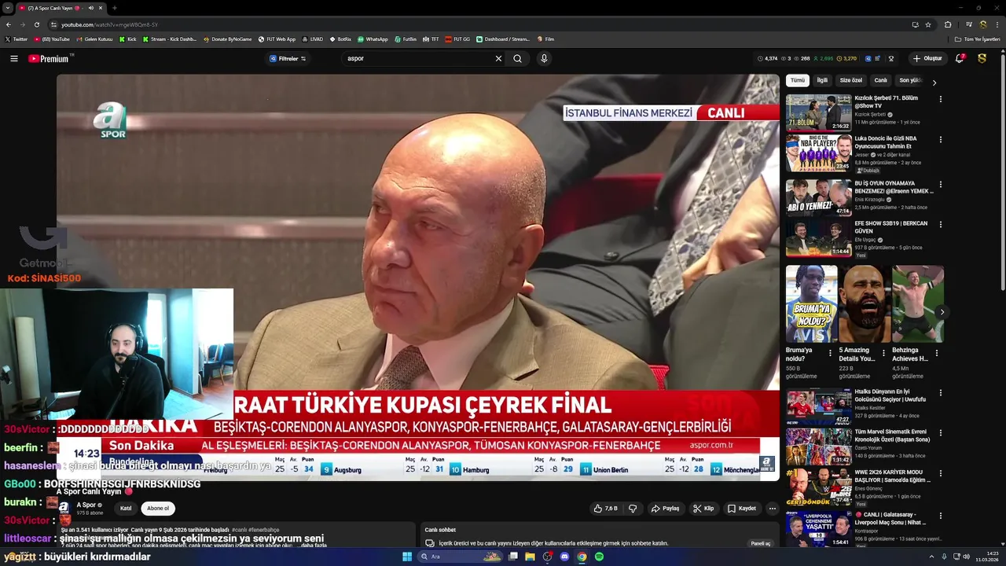Select the Size özel filter chip
The width and height of the screenshot is (1006, 566).
click(x=851, y=80)
